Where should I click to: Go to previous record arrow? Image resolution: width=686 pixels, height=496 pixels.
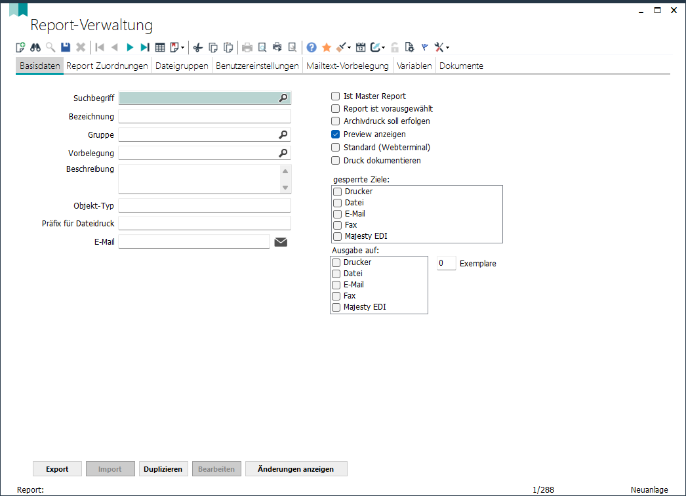115,47
